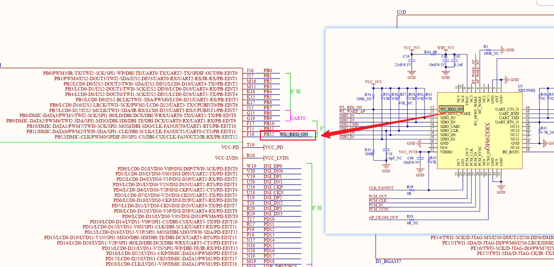Select the VCC-LVDS pin name

pyautogui.click(x=227, y=158)
